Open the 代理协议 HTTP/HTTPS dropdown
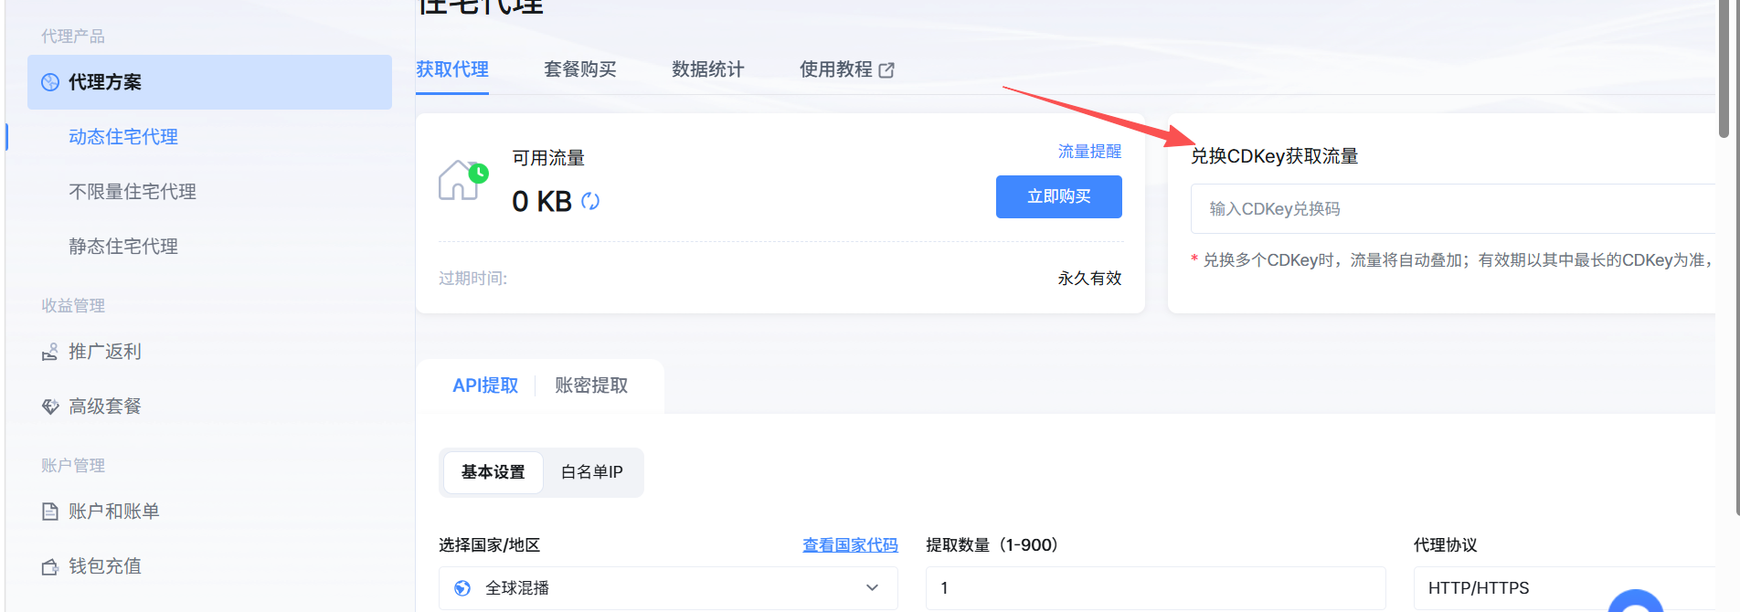Screen dimensions: 1740x612 [x=1565, y=588]
